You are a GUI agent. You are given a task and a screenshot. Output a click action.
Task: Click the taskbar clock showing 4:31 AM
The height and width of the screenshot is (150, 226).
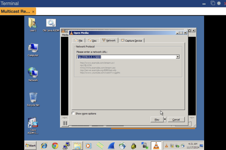193,146
